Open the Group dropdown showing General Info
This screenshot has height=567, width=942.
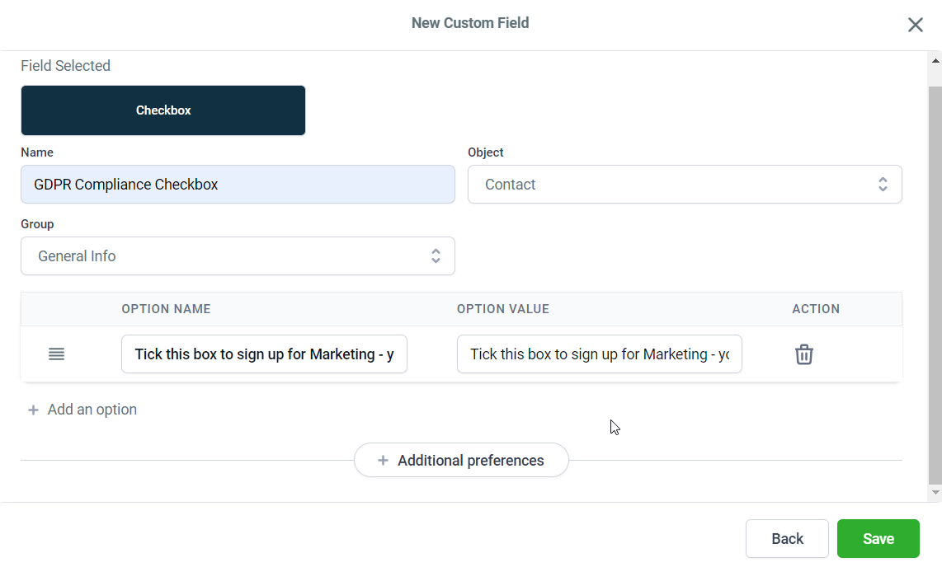click(237, 256)
